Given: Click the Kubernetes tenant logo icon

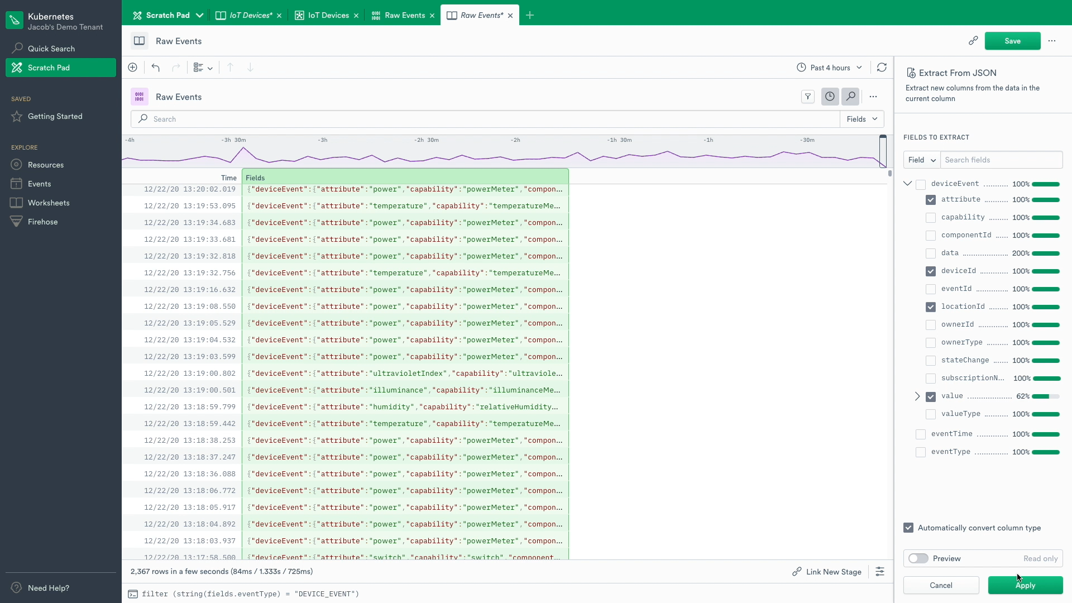Looking at the screenshot, I should 15,21.
